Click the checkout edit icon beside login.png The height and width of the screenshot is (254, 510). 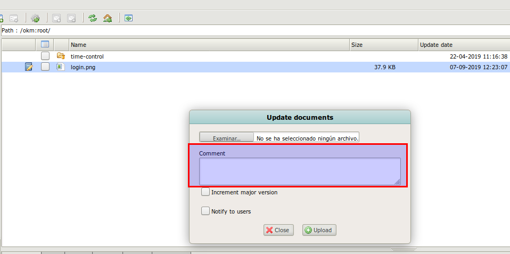point(29,67)
